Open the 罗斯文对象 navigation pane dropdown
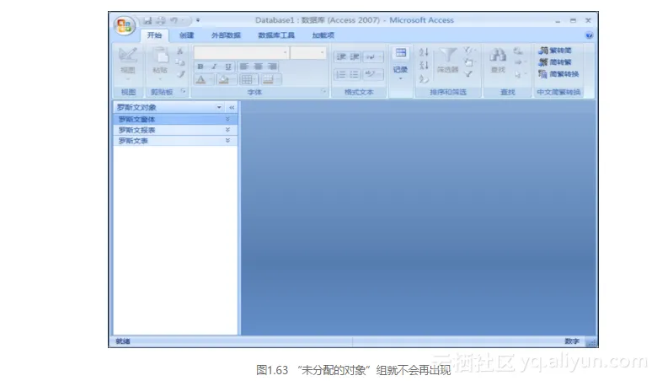The width and height of the screenshot is (657, 381). (219, 107)
